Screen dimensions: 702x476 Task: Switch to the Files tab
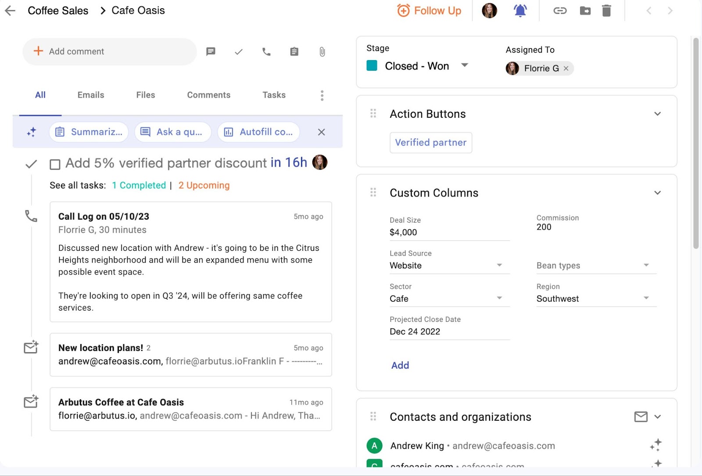tap(146, 95)
